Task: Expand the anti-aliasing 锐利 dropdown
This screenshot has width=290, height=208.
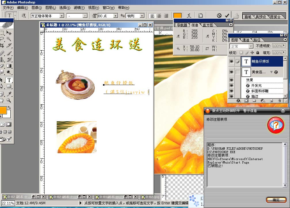Action: pyautogui.click(x=142, y=16)
